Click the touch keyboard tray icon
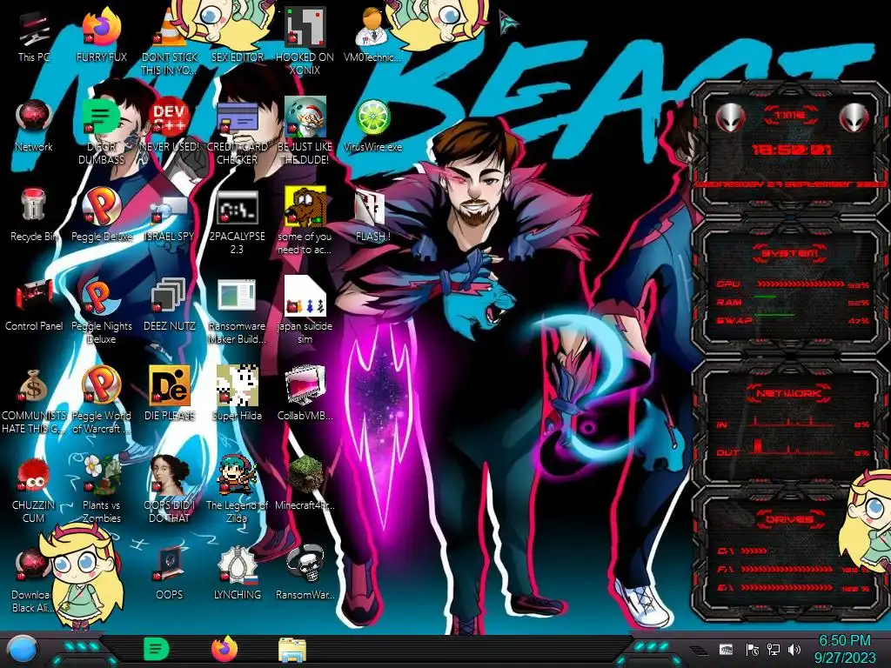 (727, 650)
